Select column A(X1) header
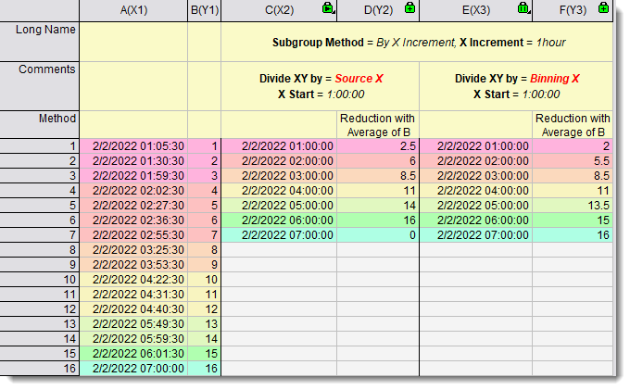 (x=133, y=10)
